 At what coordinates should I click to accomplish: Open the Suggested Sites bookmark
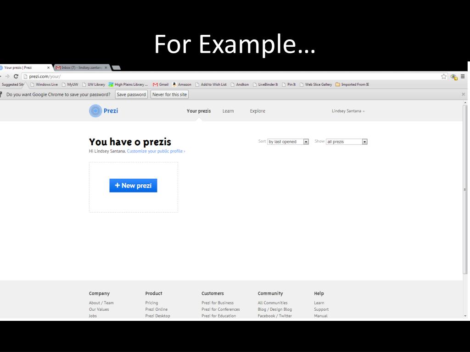[12, 84]
